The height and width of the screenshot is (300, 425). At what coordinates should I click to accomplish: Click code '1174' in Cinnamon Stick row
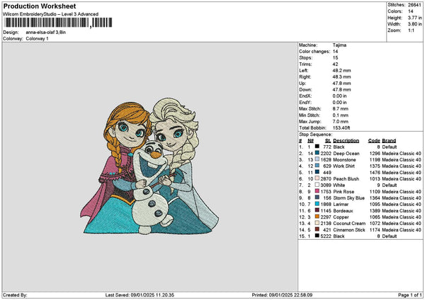pyautogui.click(x=375, y=230)
